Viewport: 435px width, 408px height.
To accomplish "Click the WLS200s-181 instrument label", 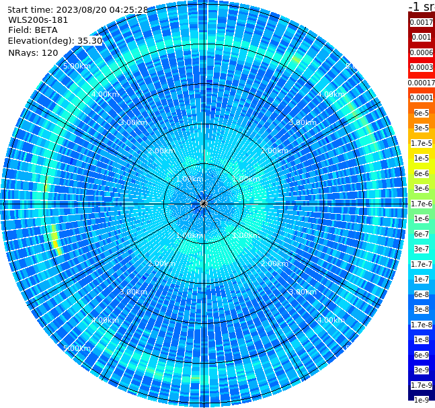I will 38,20.
